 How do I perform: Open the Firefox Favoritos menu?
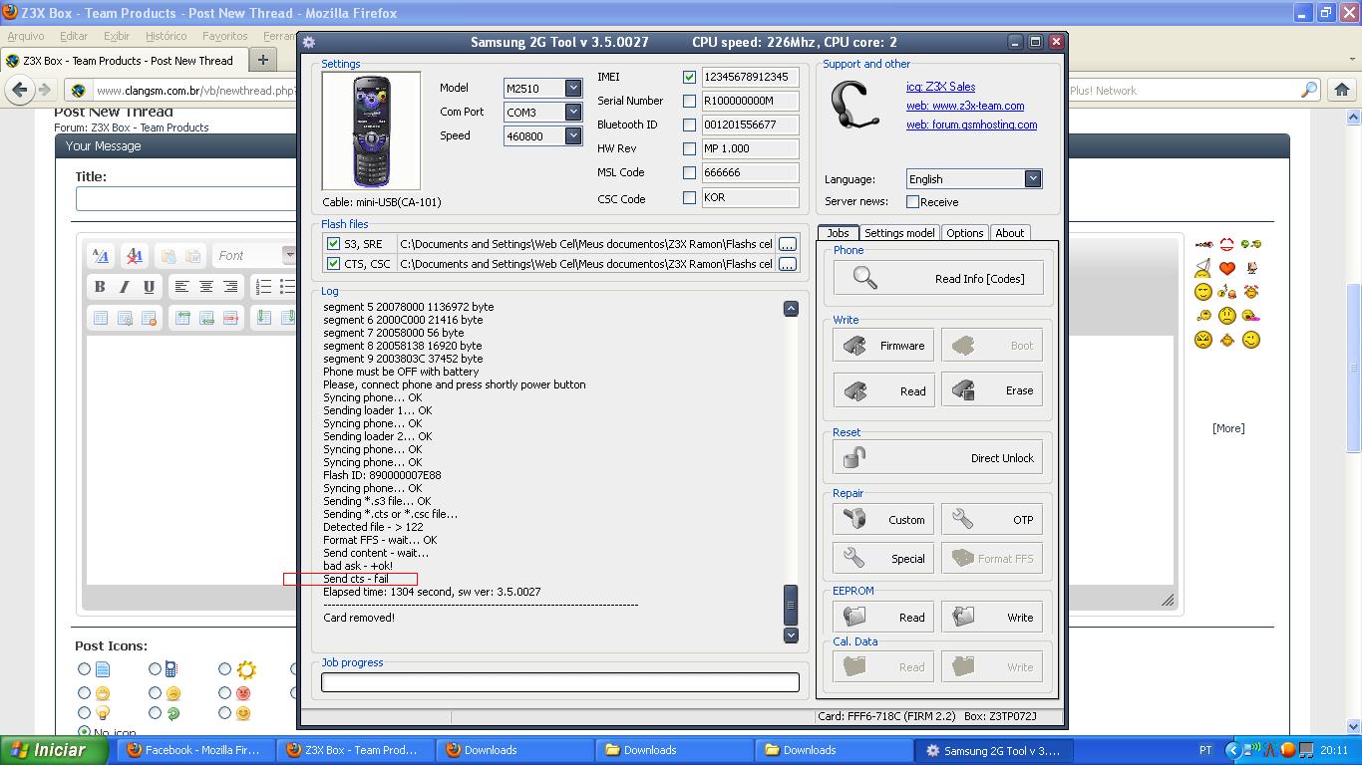[224, 36]
